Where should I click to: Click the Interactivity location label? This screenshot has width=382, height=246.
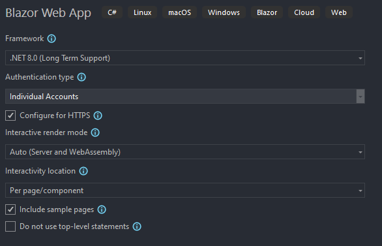pos(40,171)
